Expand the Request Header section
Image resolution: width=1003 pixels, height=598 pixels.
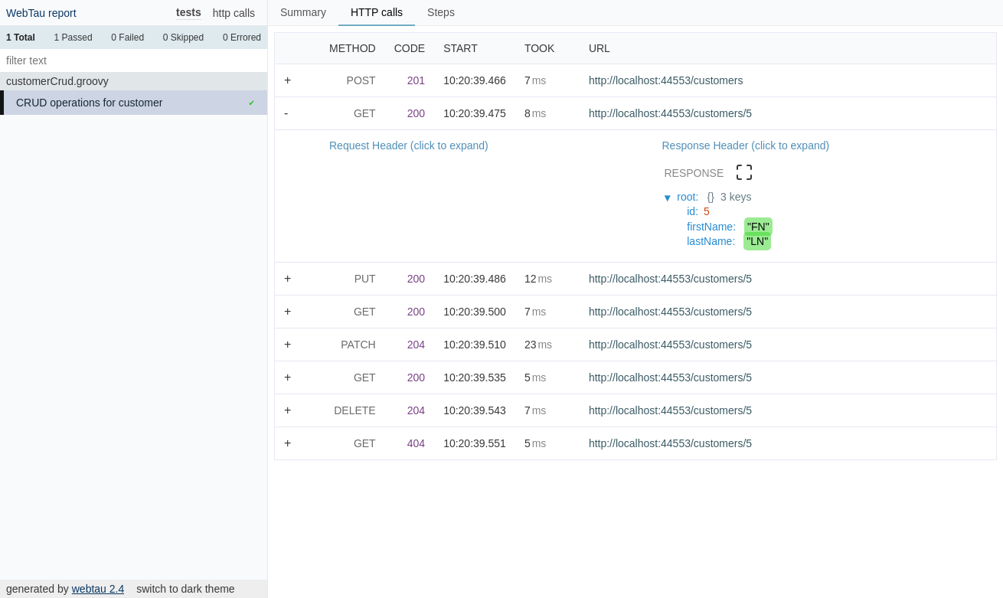[408, 145]
